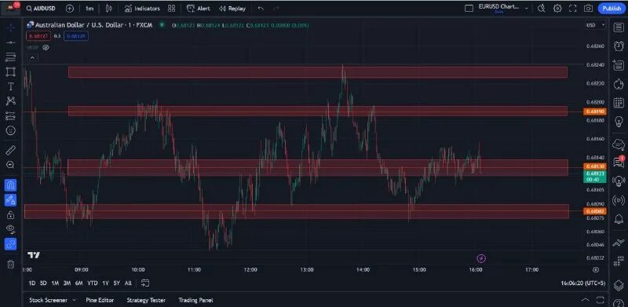
Task: Click the Publish button
Action: coord(612,9)
